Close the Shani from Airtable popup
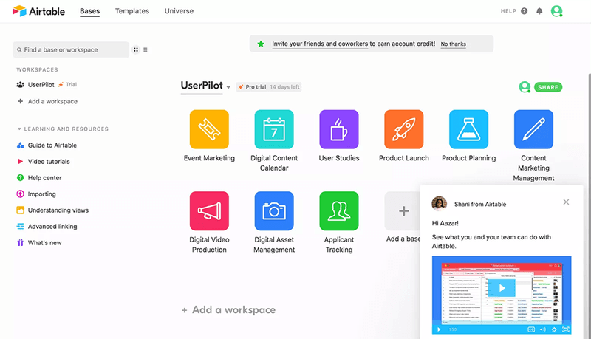This screenshot has width=591, height=339. 566,202
